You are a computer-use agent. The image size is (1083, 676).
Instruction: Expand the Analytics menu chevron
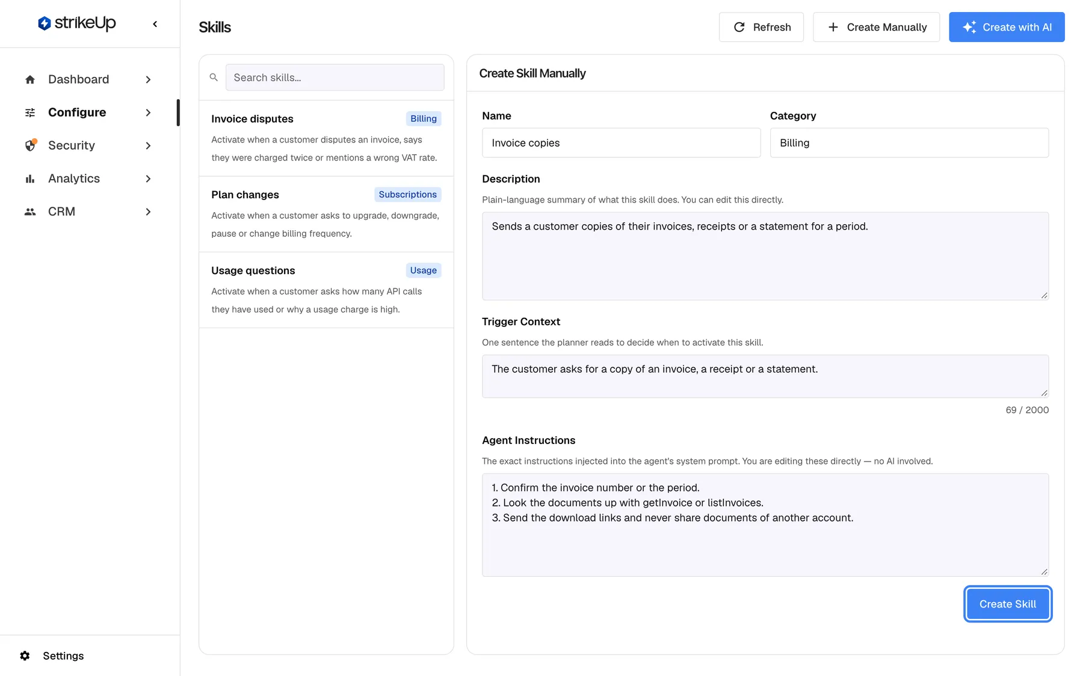pyautogui.click(x=148, y=178)
